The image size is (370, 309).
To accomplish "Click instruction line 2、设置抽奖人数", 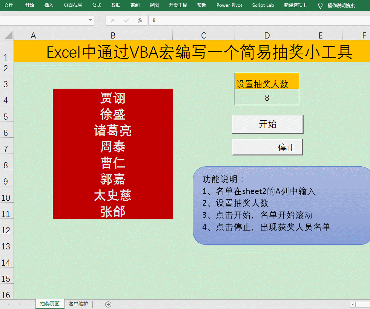I will click(x=235, y=203).
